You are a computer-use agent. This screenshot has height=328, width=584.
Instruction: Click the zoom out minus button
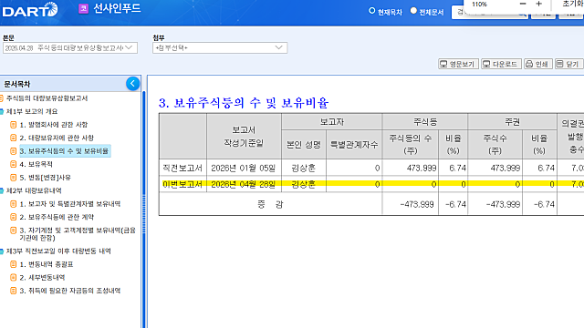(x=523, y=4)
